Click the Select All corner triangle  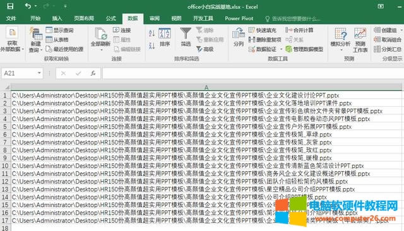[7, 87]
